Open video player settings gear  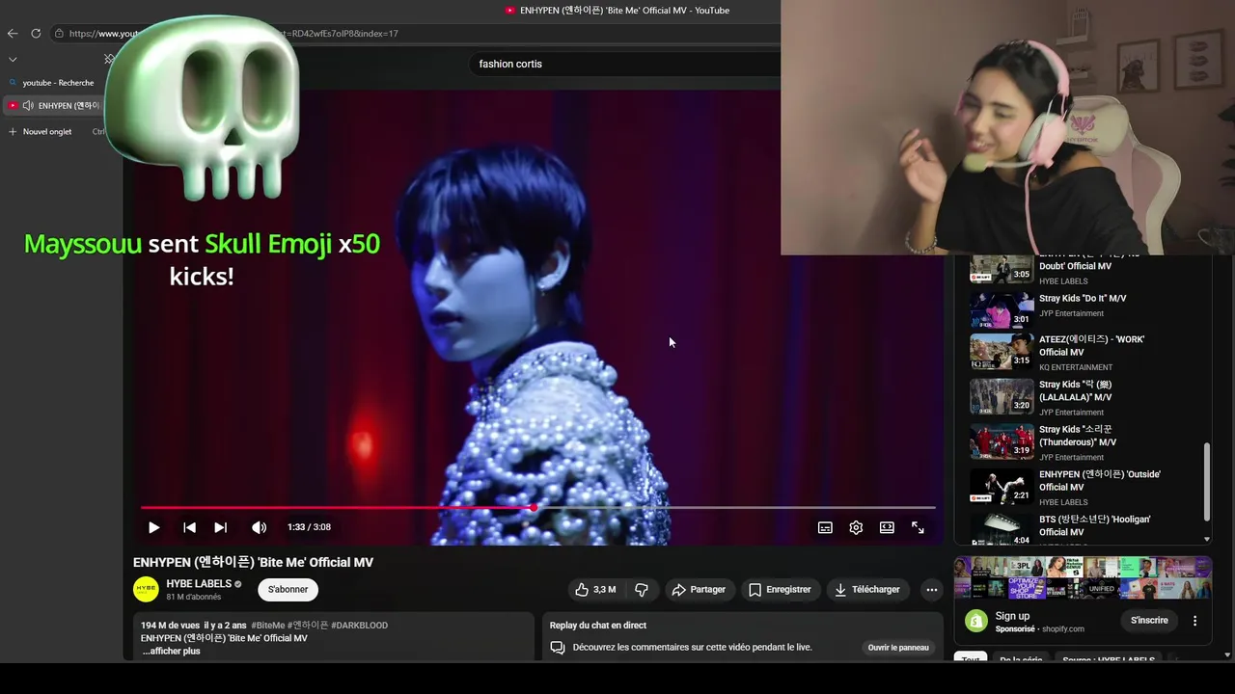coord(856,527)
